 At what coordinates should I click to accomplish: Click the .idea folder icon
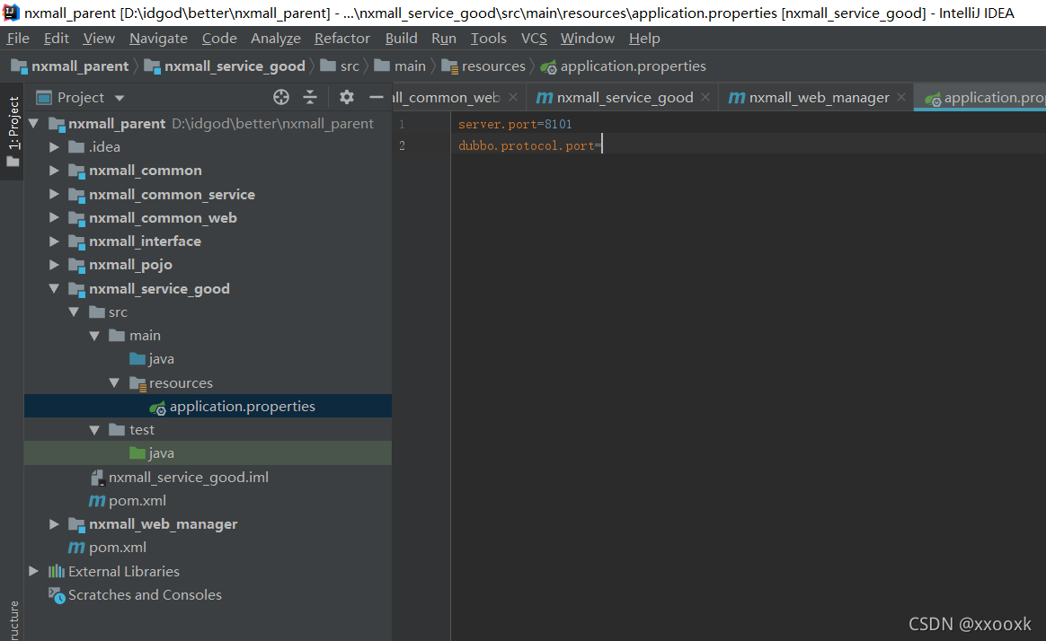point(76,147)
